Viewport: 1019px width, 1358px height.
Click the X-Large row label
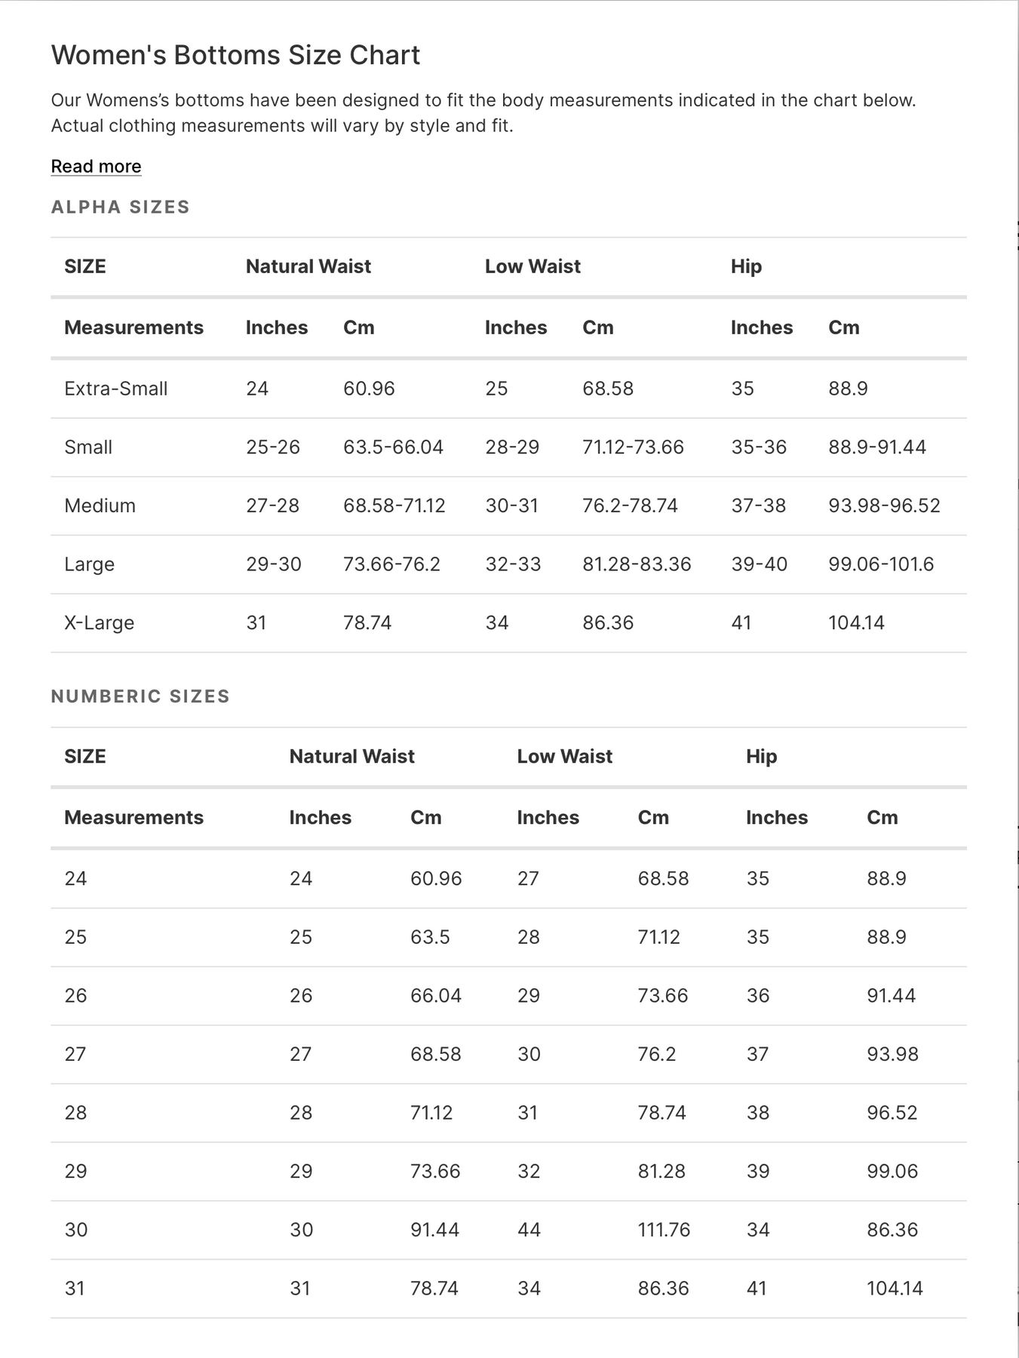[99, 623]
